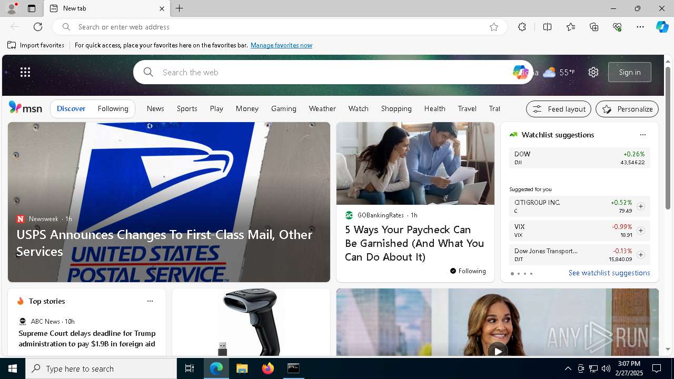Open the MSN app launcher grid
The width and height of the screenshot is (674, 379).
point(25,72)
